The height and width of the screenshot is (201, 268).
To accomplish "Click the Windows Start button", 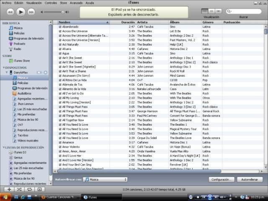I will [5, 197].
